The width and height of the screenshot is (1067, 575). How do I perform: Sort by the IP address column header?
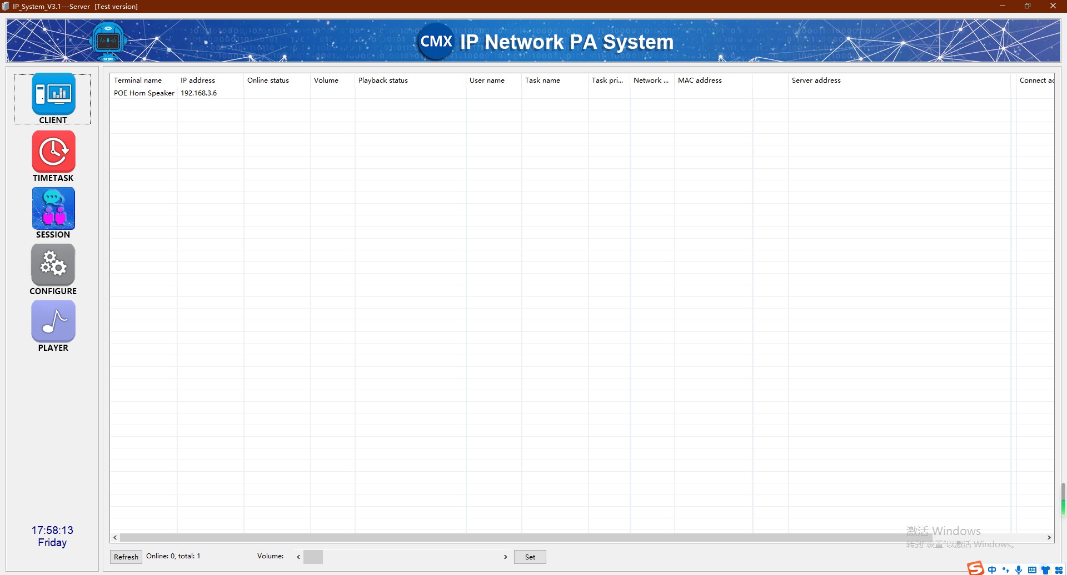coord(198,80)
